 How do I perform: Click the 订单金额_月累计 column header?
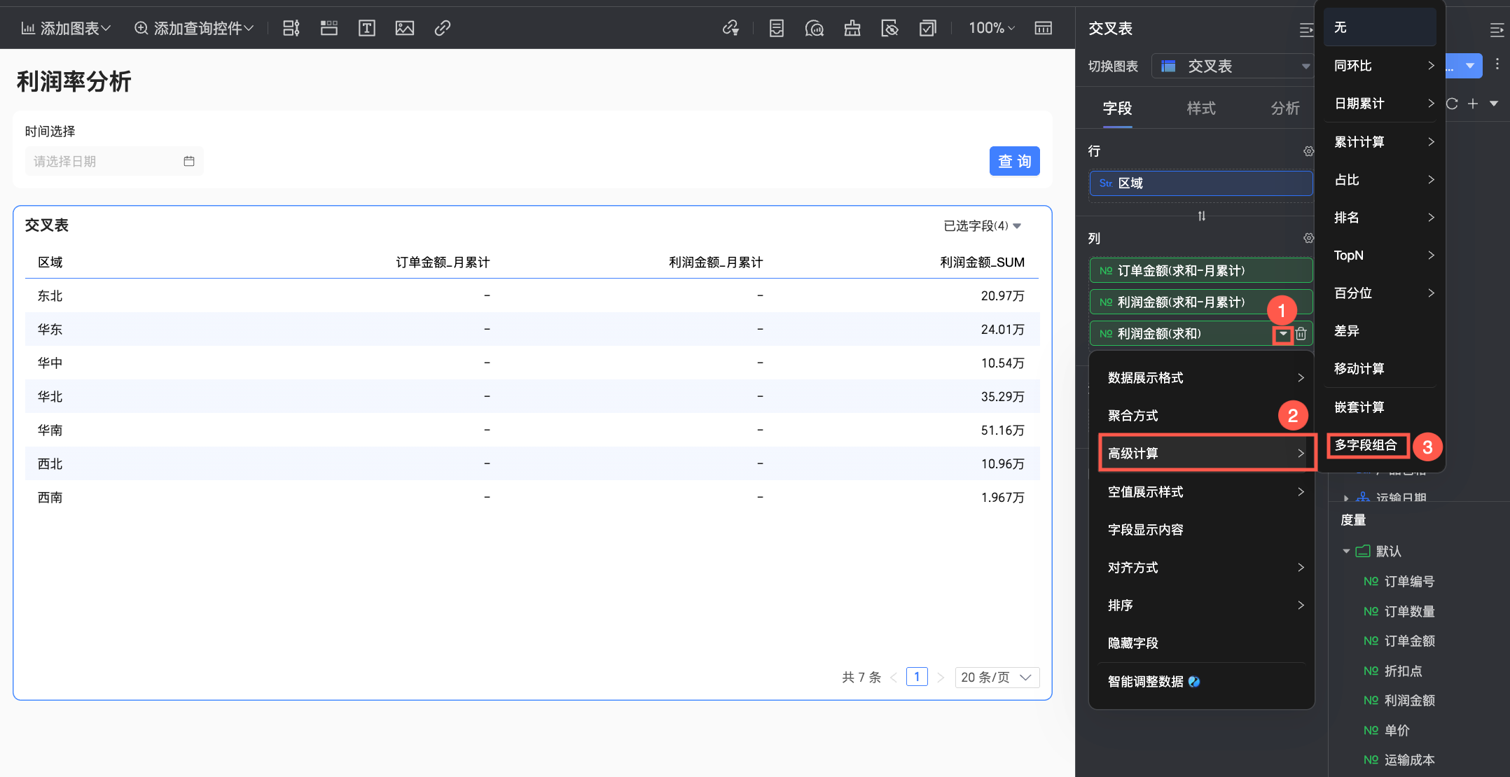point(443,262)
